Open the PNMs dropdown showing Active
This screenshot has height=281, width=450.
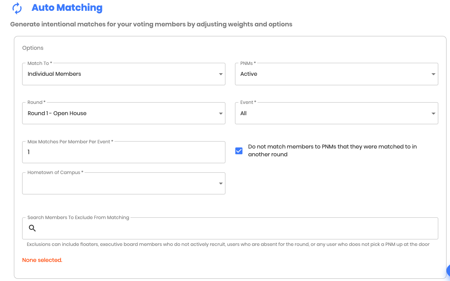tap(336, 74)
